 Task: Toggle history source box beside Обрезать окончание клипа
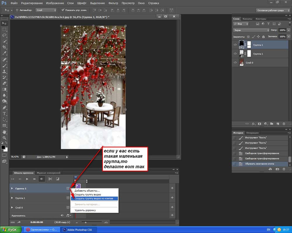pos(234,164)
